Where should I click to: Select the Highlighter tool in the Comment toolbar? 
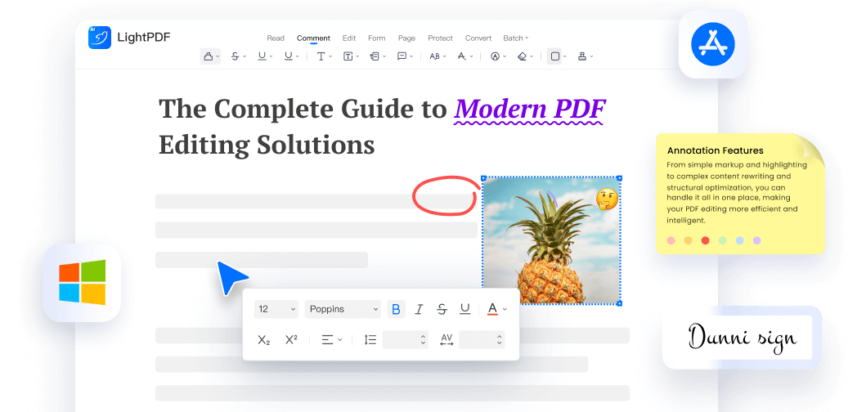208,56
